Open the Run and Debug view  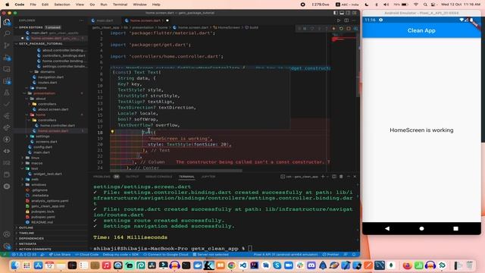point(7,58)
